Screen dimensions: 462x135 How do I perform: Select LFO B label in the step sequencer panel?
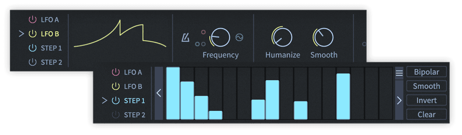[x=133, y=87]
